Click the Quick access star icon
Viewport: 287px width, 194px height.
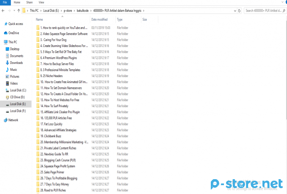[6, 24]
